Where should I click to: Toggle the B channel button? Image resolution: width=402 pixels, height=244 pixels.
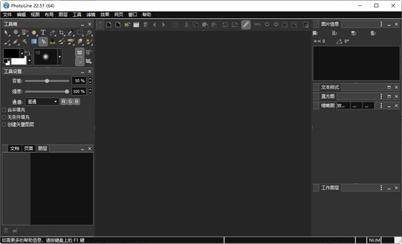[x=76, y=102]
